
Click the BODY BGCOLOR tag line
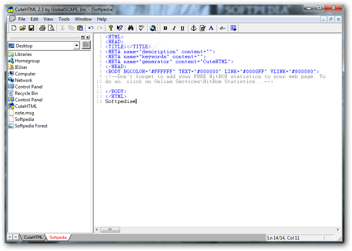click(x=212, y=72)
